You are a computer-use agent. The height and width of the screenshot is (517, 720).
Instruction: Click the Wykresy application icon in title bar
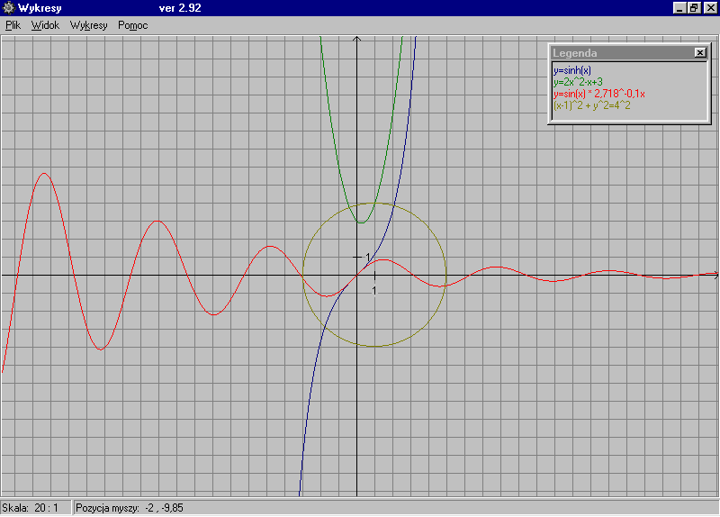[9, 8]
